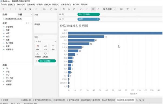Click the duplicate sheet toolbar icon
The height and width of the screenshot is (104, 163).
[51, 9]
